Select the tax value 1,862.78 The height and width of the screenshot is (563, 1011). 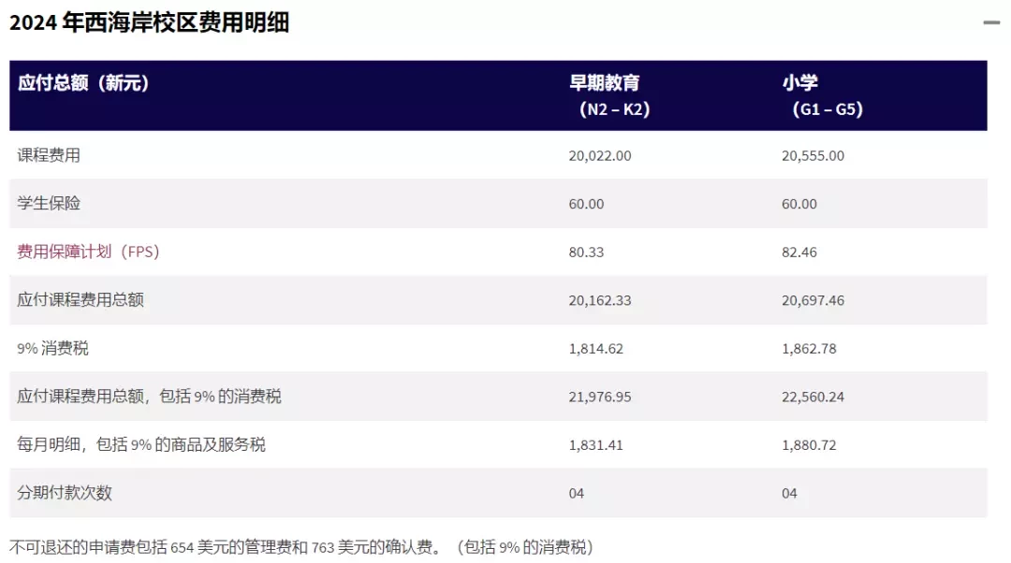click(x=809, y=349)
